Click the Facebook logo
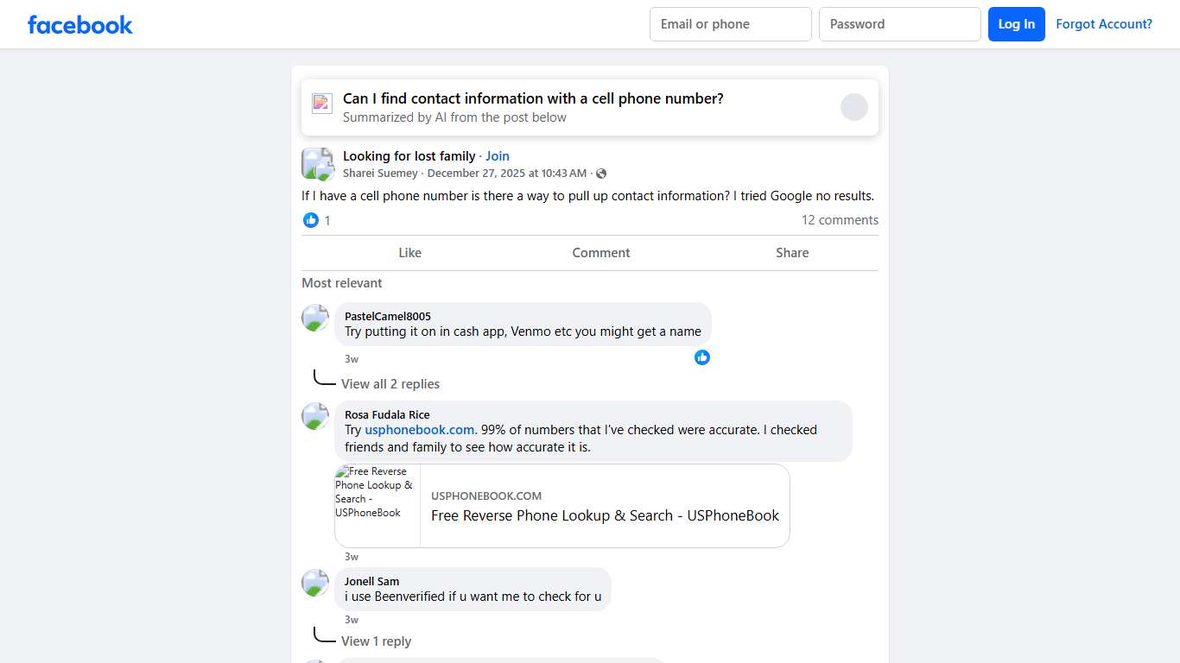The height and width of the screenshot is (663, 1180). pos(80,24)
